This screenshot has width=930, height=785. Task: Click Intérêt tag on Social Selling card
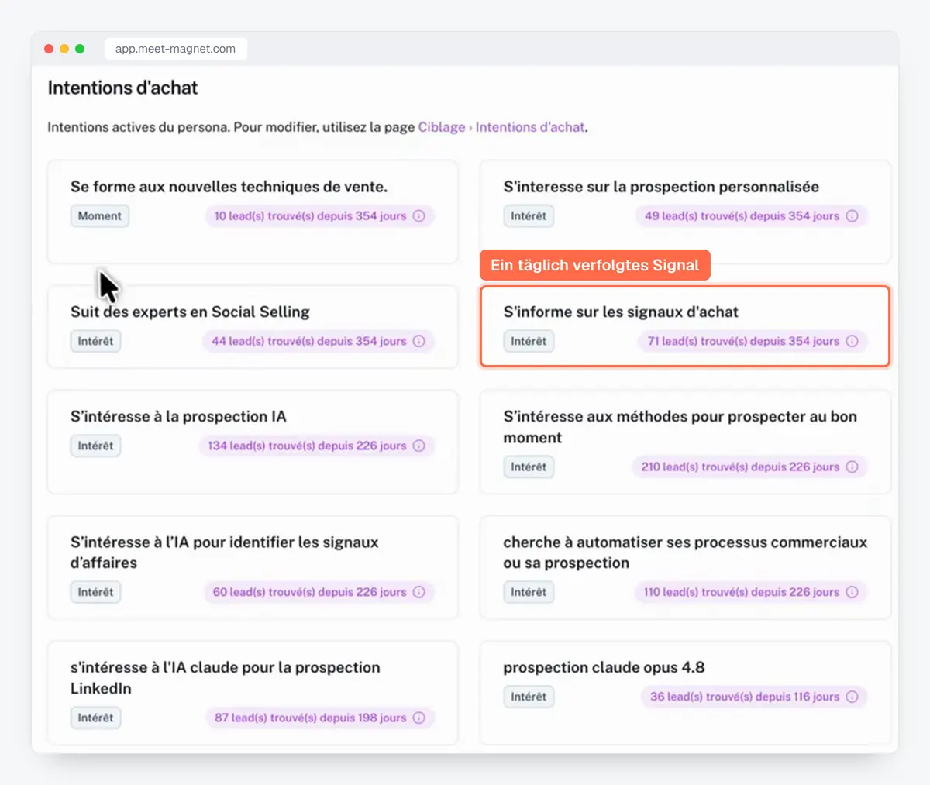click(95, 341)
